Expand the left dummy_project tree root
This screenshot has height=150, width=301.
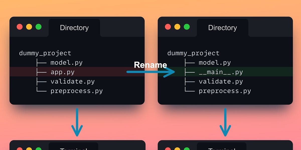coord(45,53)
